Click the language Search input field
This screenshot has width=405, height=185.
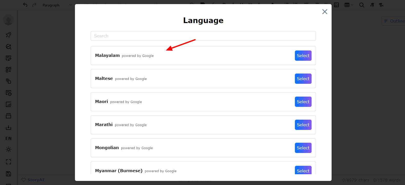click(x=203, y=36)
